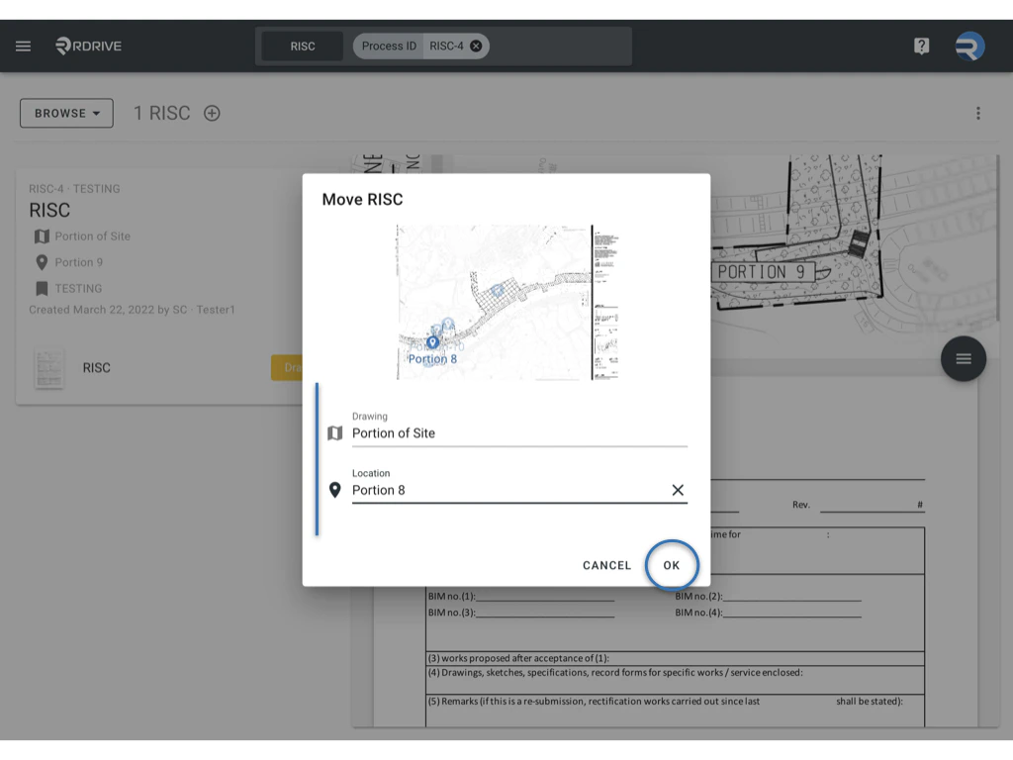Screen dimensions: 1013x760
Task: Open the dark floating action menu button
Action: pos(963,359)
